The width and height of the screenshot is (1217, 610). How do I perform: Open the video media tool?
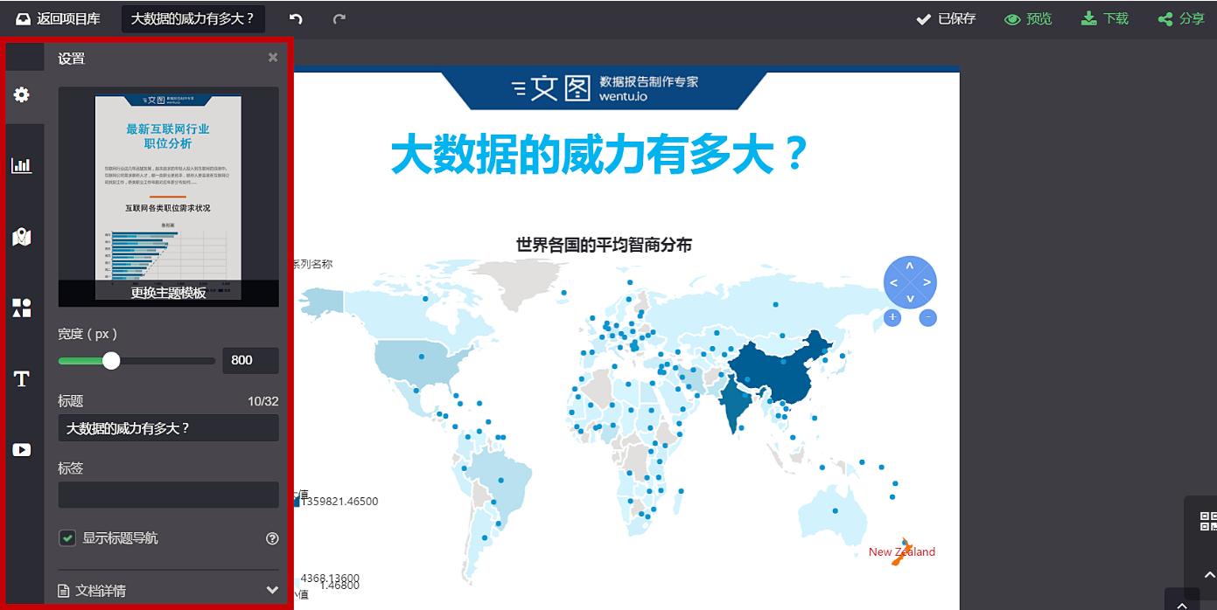coord(23,450)
